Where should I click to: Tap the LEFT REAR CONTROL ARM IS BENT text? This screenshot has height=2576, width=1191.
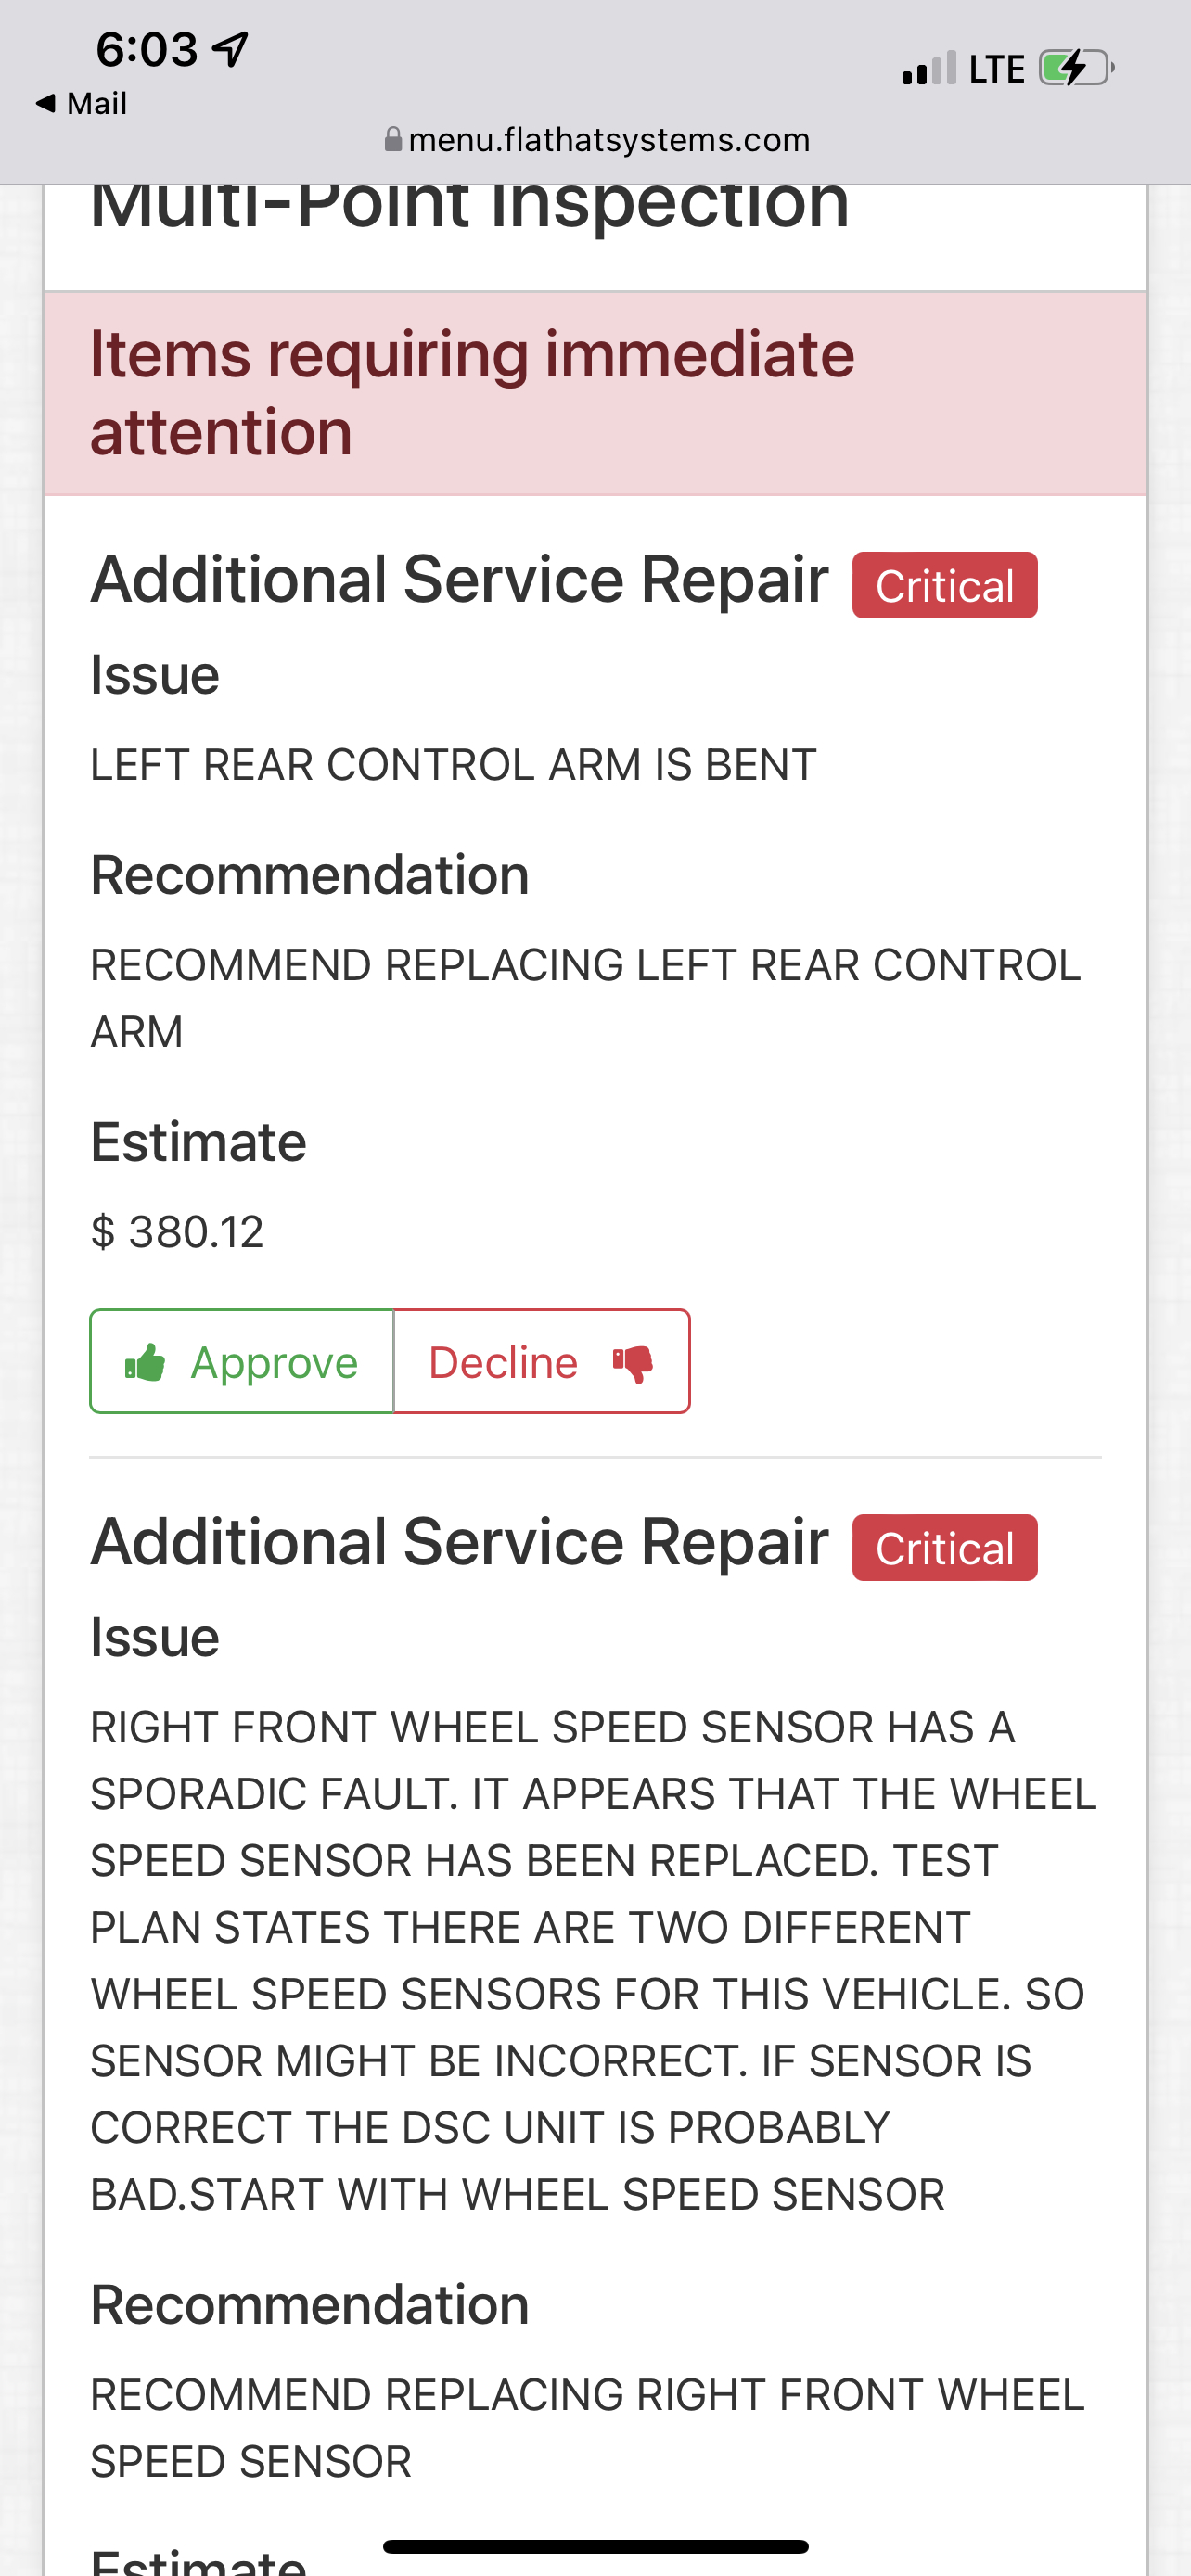[x=453, y=765]
